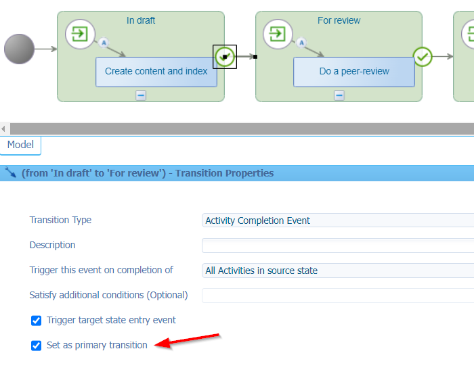This screenshot has height=372, width=474.
Task: Select the 'In draft' state entry event icon
Action: [81, 33]
